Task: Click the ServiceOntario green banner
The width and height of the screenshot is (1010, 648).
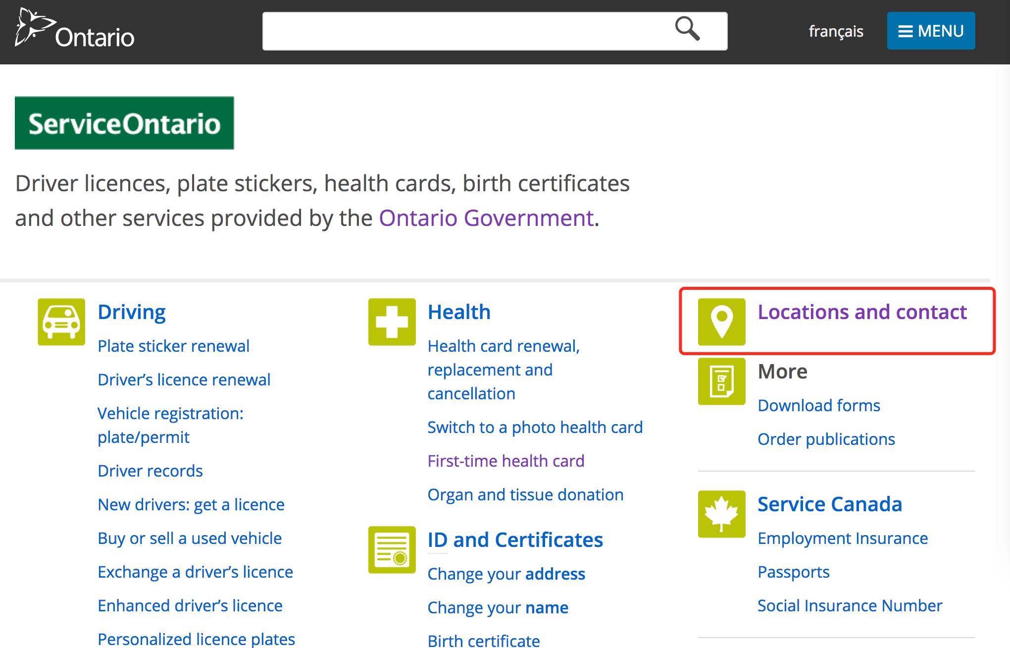Action: 124,123
